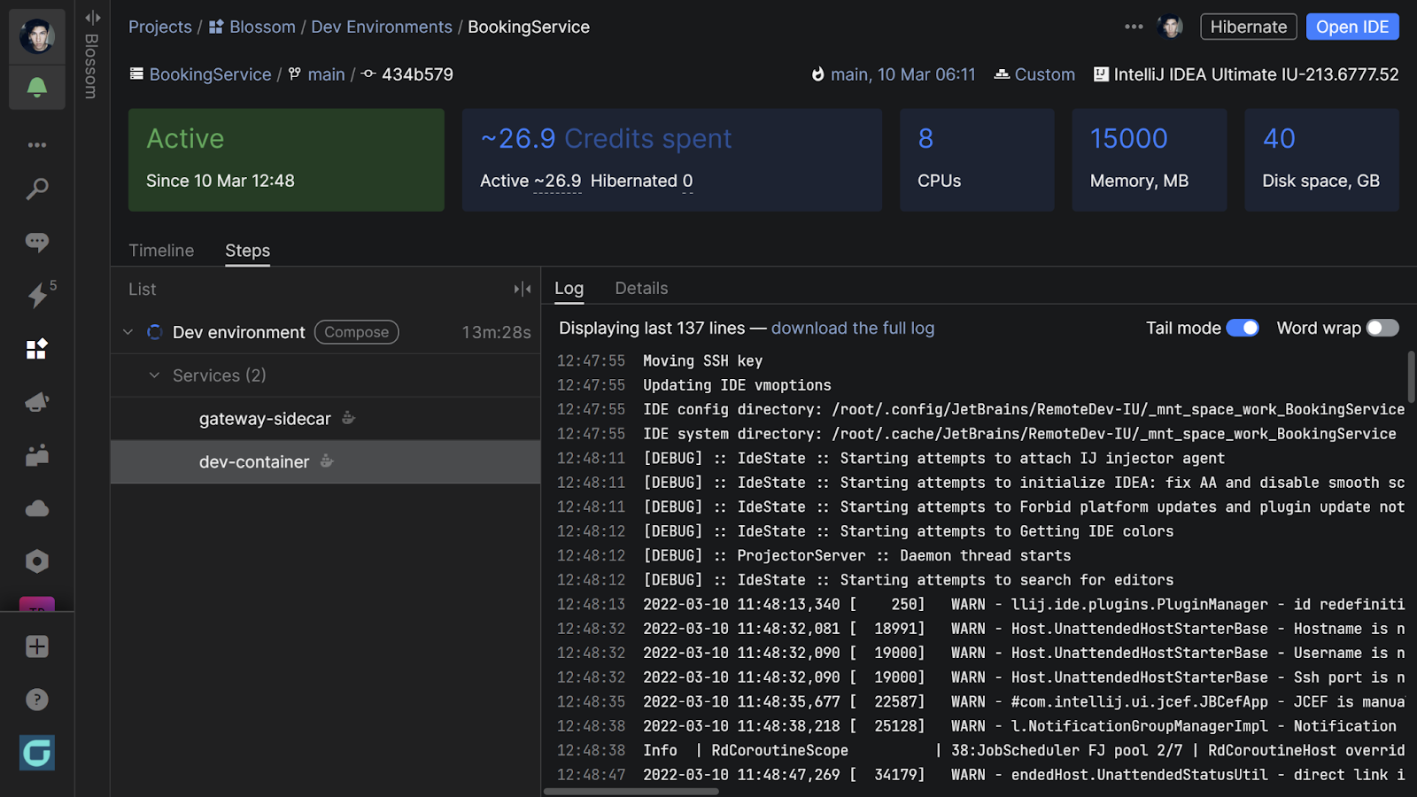Open BookingService repository link

tap(210, 74)
